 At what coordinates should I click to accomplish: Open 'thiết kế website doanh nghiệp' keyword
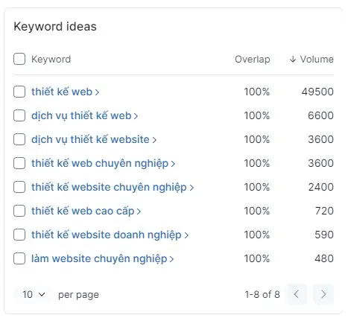pyautogui.click(x=110, y=235)
